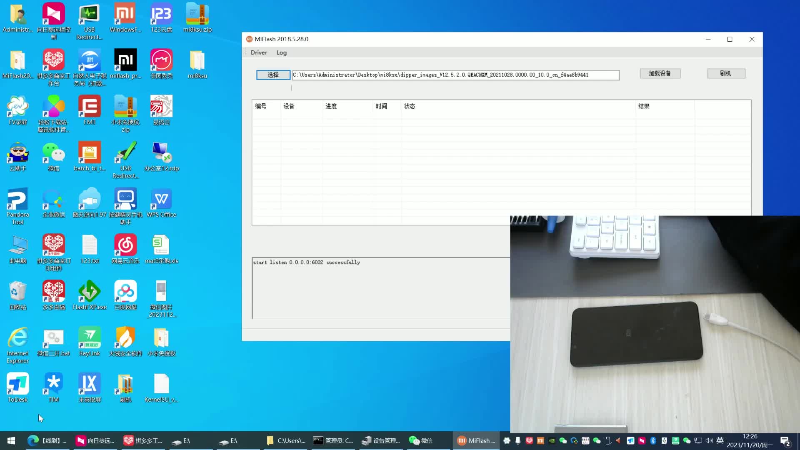Image resolution: width=800 pixels, height=450 pixels.
Task: Select the 百度网盘 desktop icon
Action: [x=125, y=295]
